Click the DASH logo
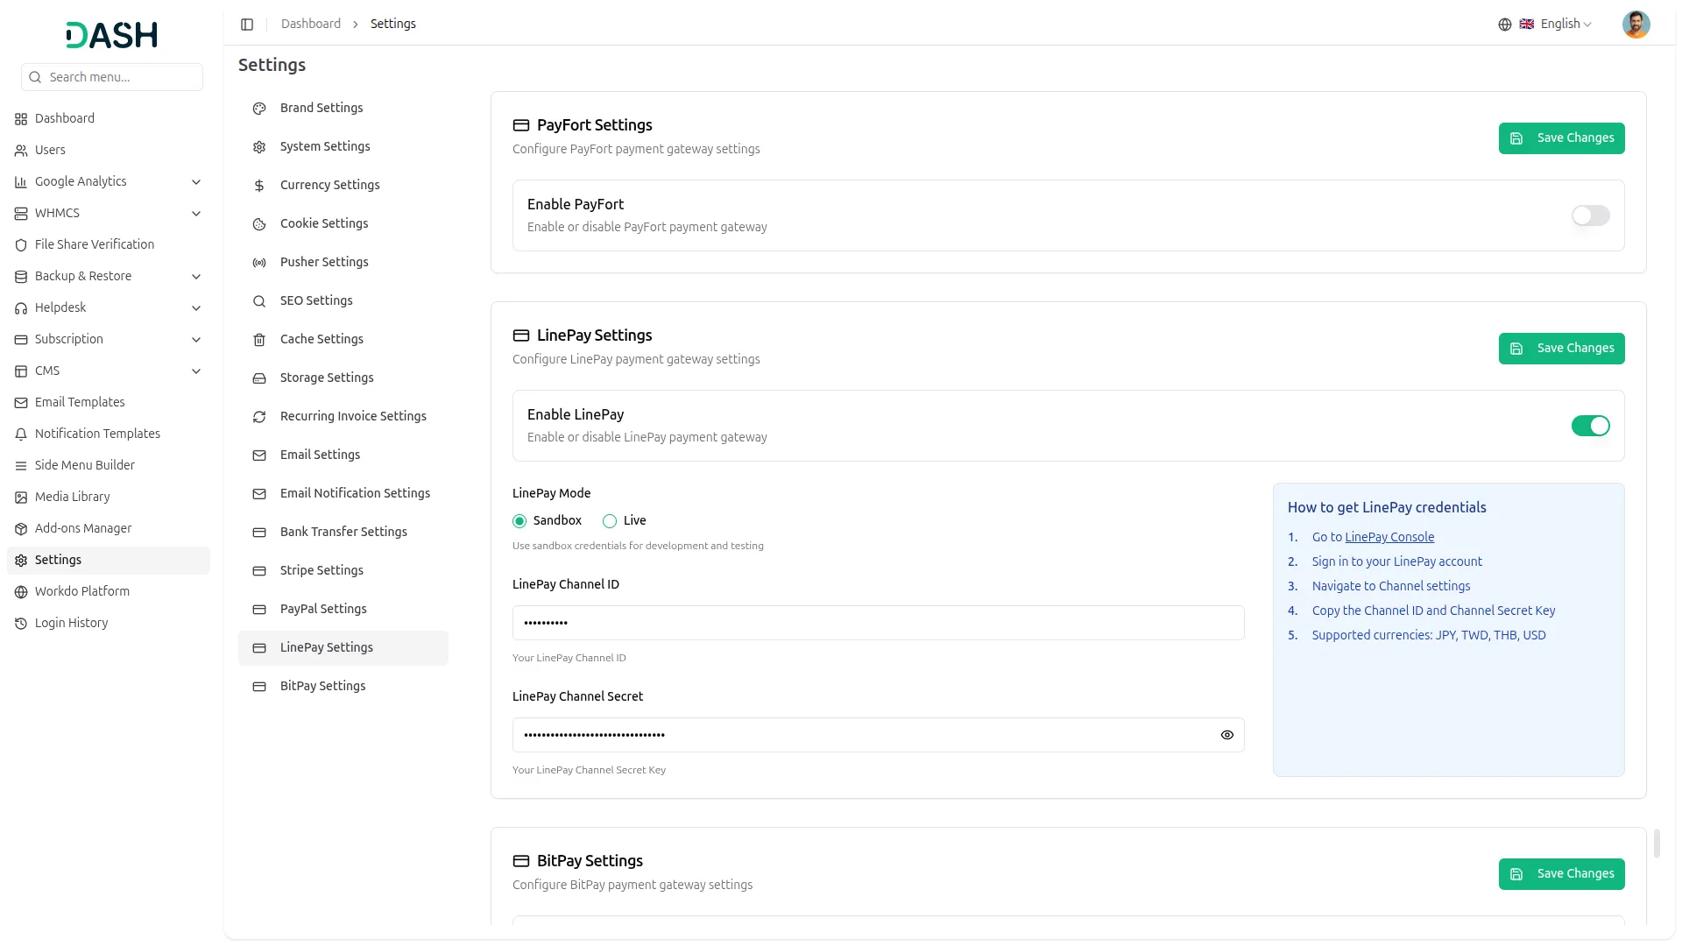 pos(111,35)
